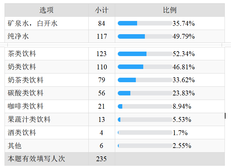
Task: Click the 23.83% percentage value
Action: [x=184, y=93]
